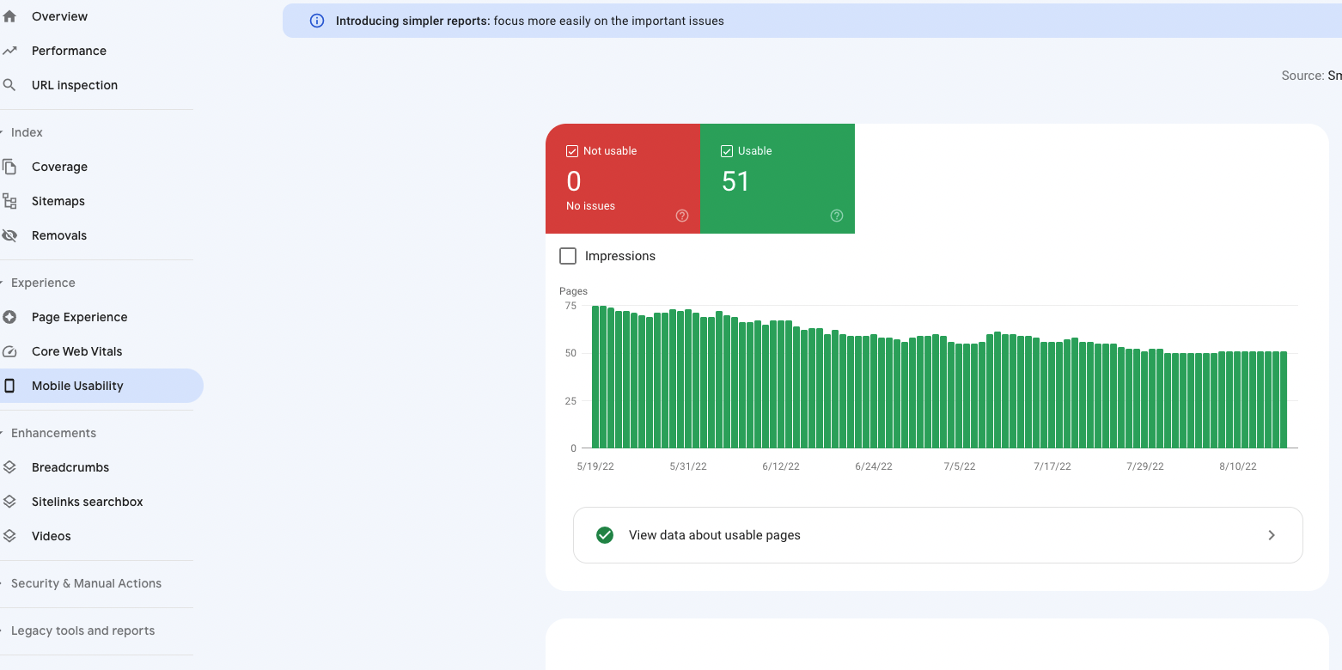Viewport: 1342px width, 670px height.
Task: Click the chevron on View data row
Action: click(x=1272, y=535)
